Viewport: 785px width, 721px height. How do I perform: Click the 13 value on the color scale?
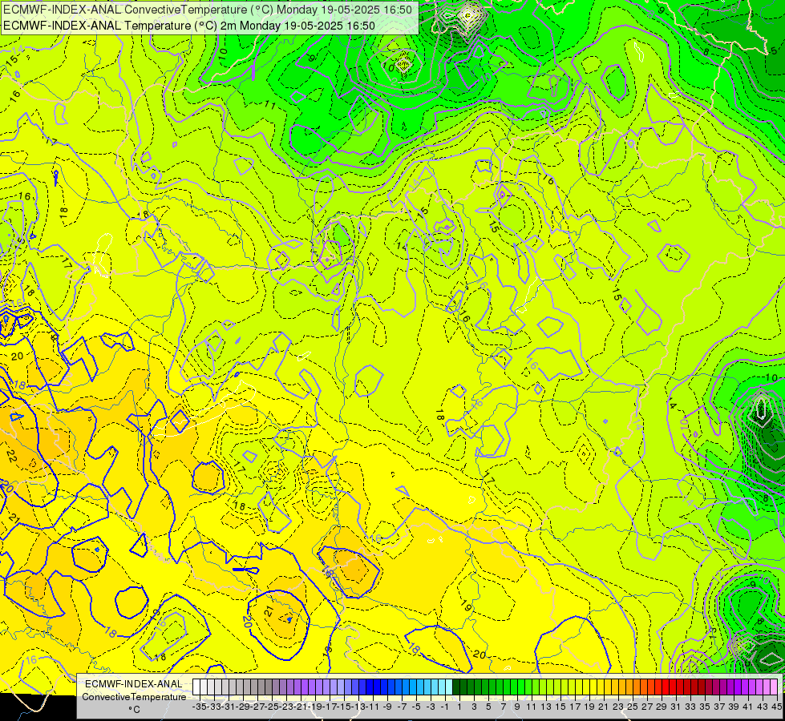click(546, 707)
